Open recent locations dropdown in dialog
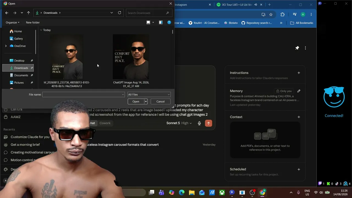The width and height of the screenshot is (352, 198). (22, 13)
